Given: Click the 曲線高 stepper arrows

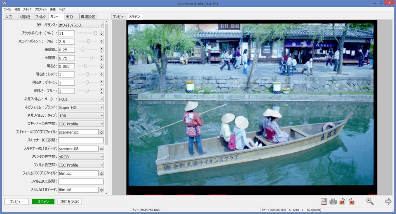Looking at the screenshot, I should tap(101, 58).
